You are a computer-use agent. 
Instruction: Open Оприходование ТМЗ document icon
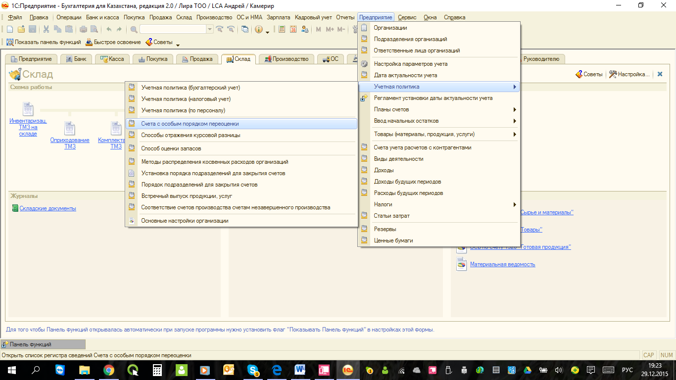point(70,128)
